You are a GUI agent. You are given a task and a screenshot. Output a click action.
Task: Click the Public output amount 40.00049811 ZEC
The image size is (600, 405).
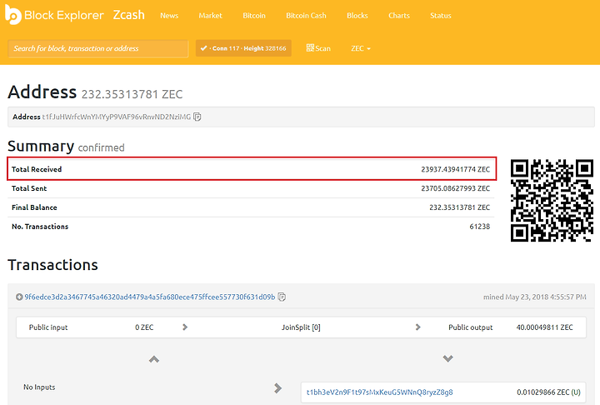pyautogui.click(x=544, y=327)
